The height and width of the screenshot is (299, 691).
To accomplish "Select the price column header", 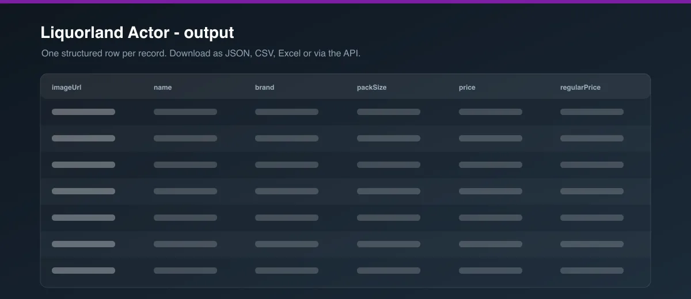I will click(467, 87).
